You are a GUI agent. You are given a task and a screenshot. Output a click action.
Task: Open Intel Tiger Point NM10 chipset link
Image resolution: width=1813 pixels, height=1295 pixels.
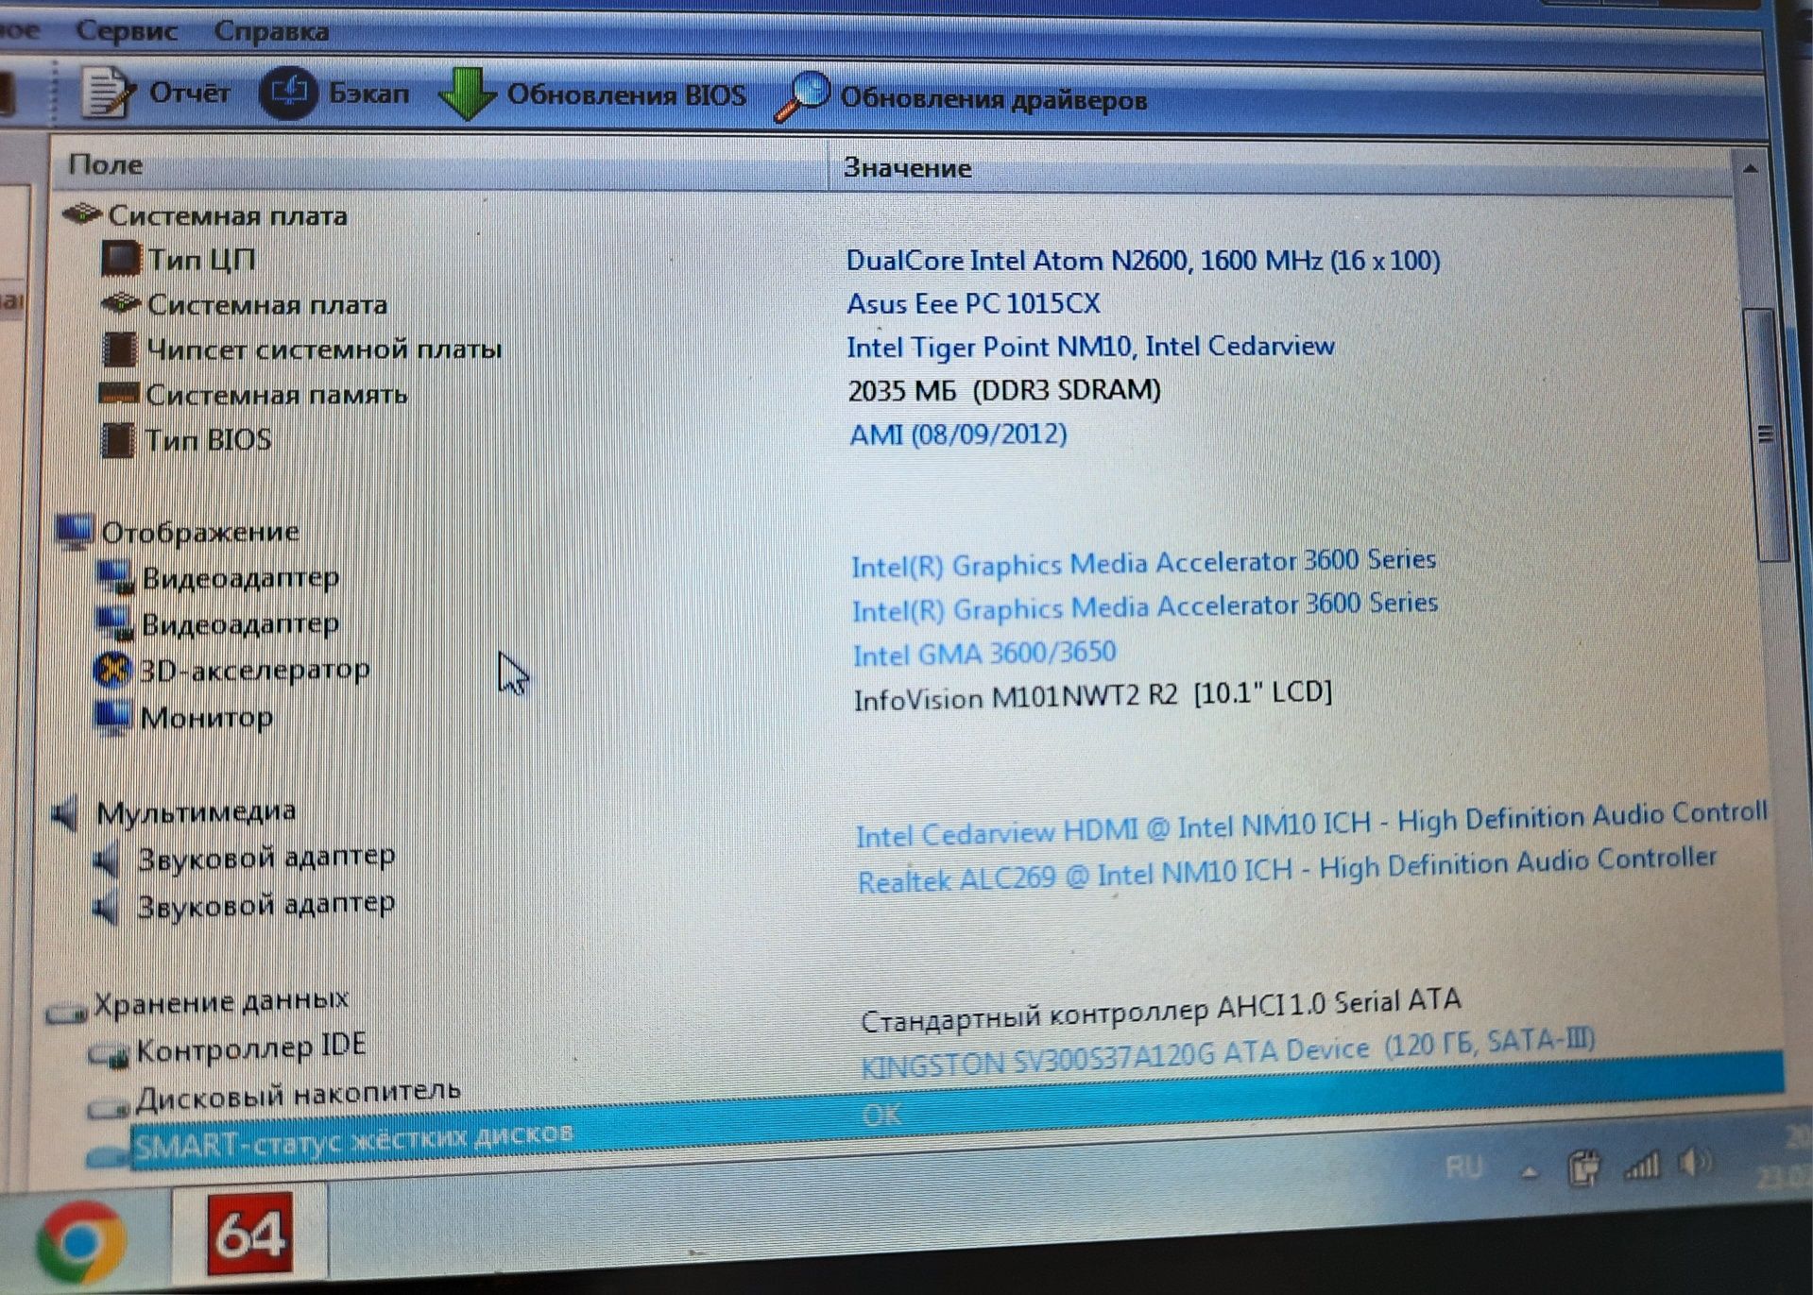(x=1090, y=347)
